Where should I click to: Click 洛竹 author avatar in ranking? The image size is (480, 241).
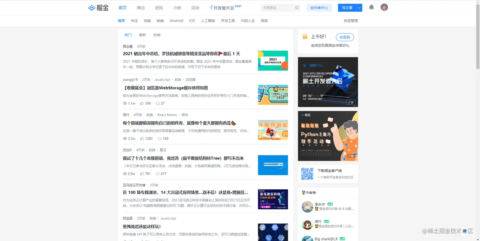click(x=307, y=224)
